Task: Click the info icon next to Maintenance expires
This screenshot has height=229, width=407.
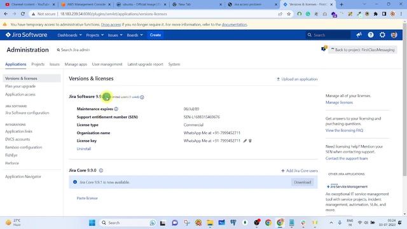Action: (116, 109)
